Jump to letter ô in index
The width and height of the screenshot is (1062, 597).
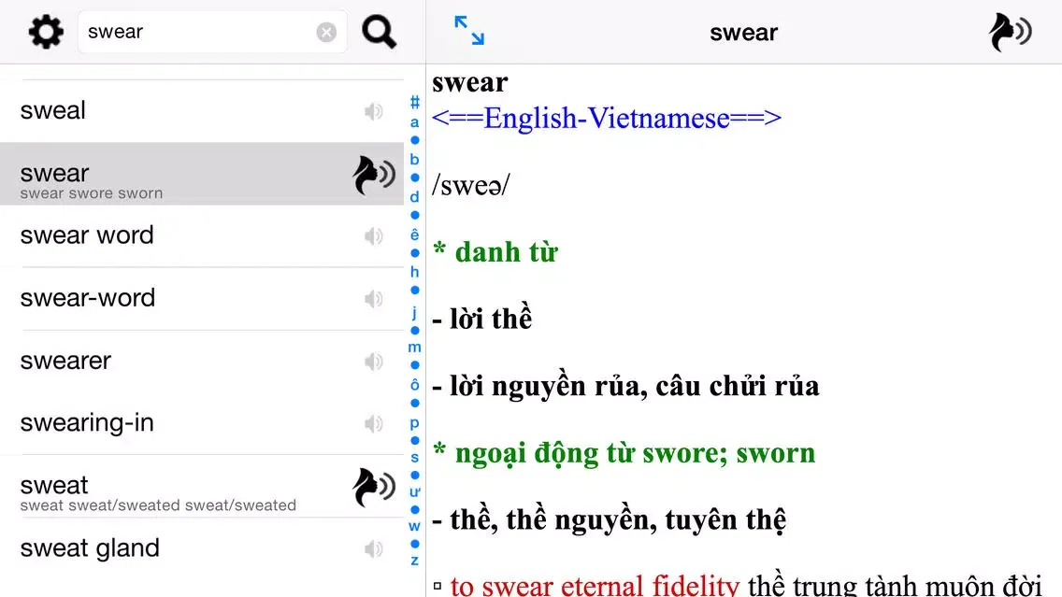point(414,385)
